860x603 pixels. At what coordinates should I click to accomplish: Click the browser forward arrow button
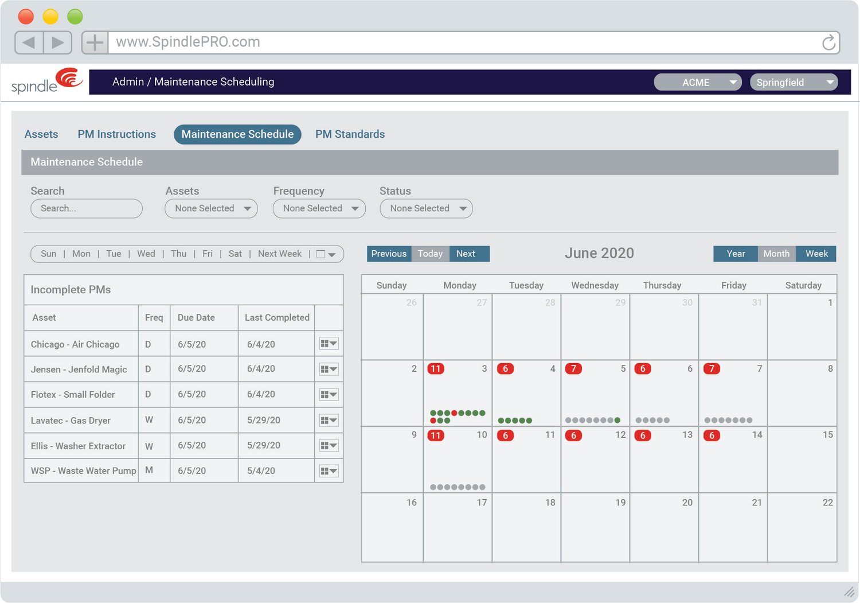pyautogui.click(x=58, y=42)
